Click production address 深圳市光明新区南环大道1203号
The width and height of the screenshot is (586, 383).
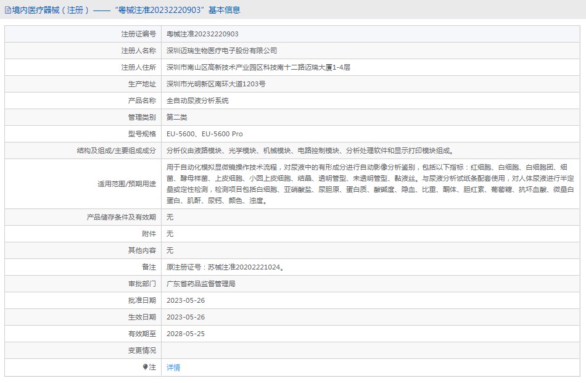tap(216, 84)
